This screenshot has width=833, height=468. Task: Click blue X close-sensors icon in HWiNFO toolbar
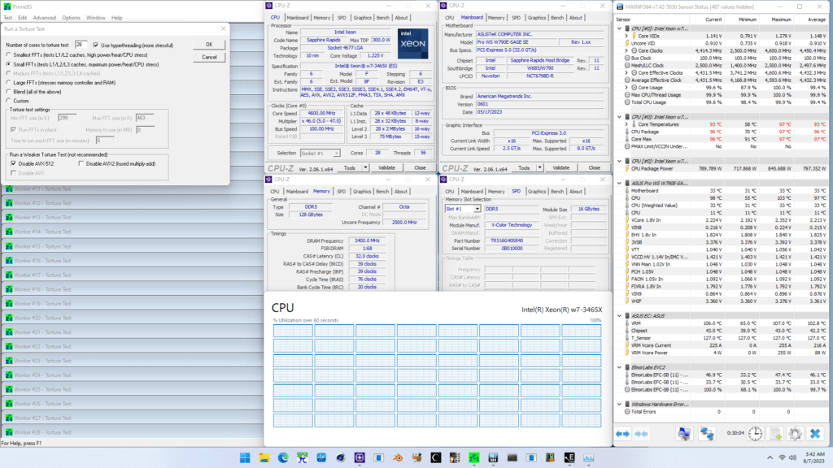coord(815,434)
